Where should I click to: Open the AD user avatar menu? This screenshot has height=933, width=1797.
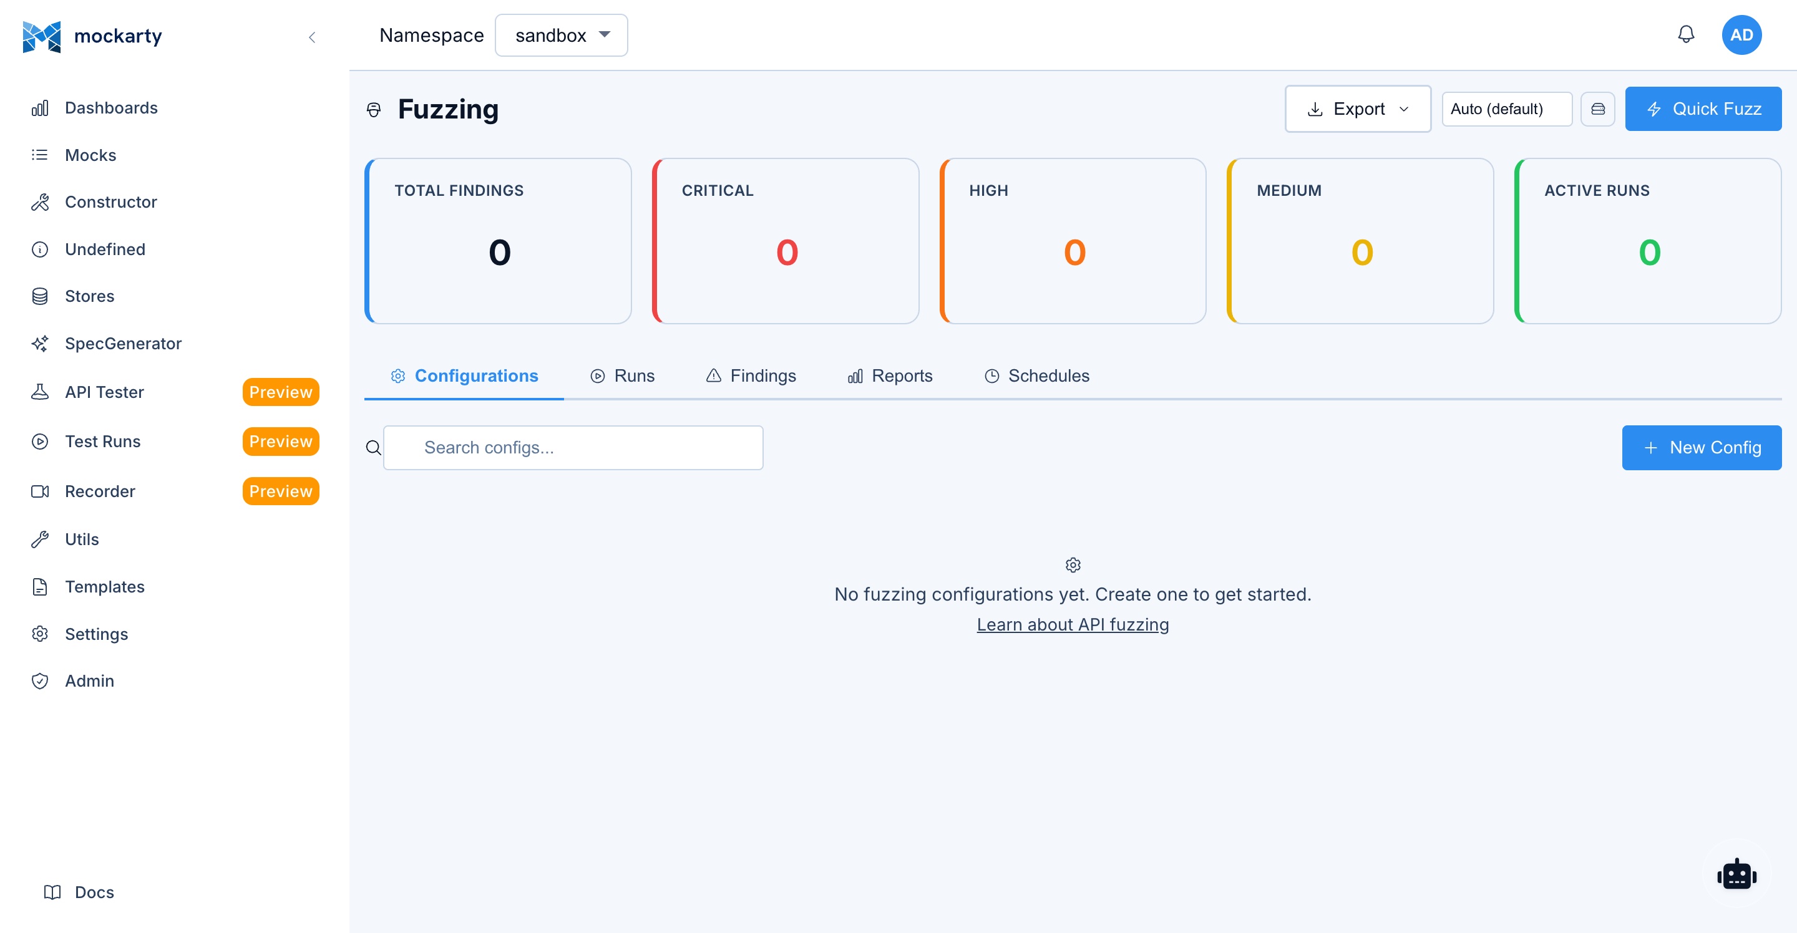(1741, 35)
